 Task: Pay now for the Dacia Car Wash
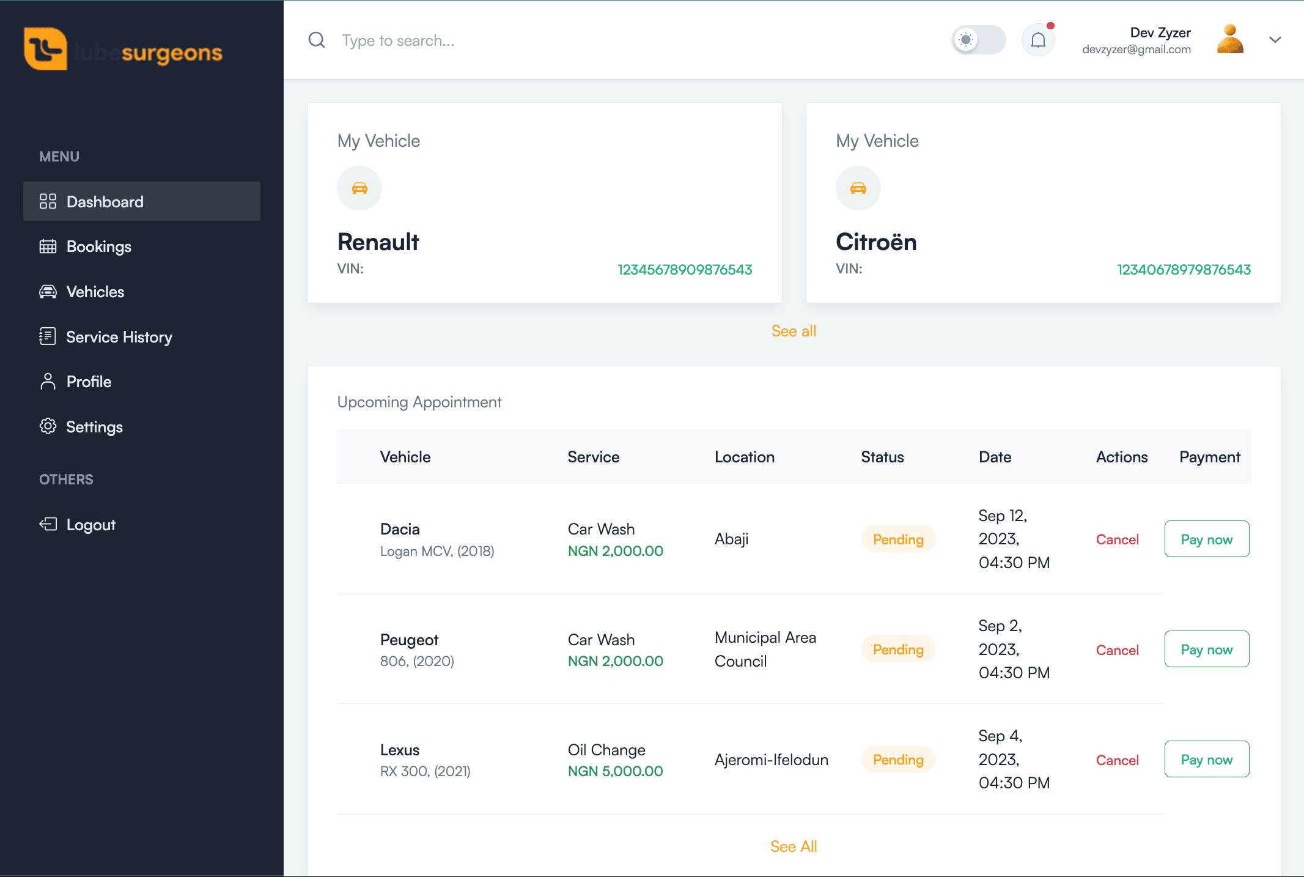pos(1207,539)
